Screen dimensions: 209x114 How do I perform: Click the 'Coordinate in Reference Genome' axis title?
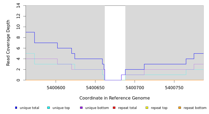(115, 98)
